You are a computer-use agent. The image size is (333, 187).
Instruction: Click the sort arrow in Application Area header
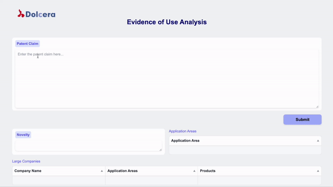click(318, 140)
